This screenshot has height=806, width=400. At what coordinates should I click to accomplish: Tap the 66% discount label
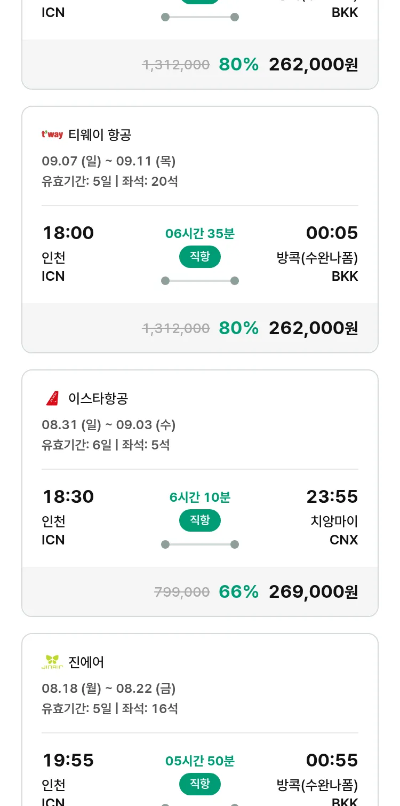(238, 591)
